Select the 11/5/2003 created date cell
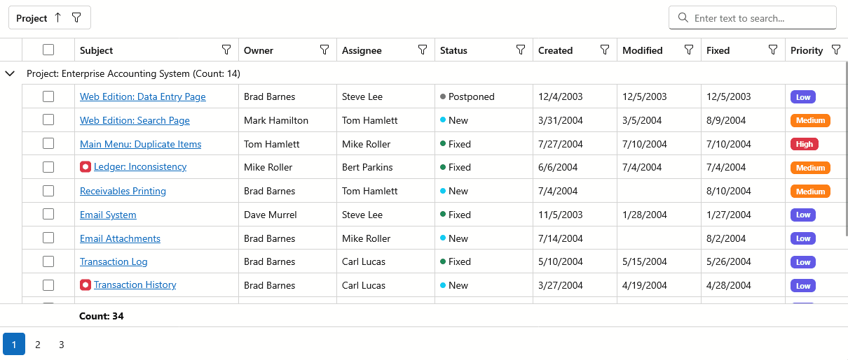This screenshot has width=848, height=360. [575, 215]
